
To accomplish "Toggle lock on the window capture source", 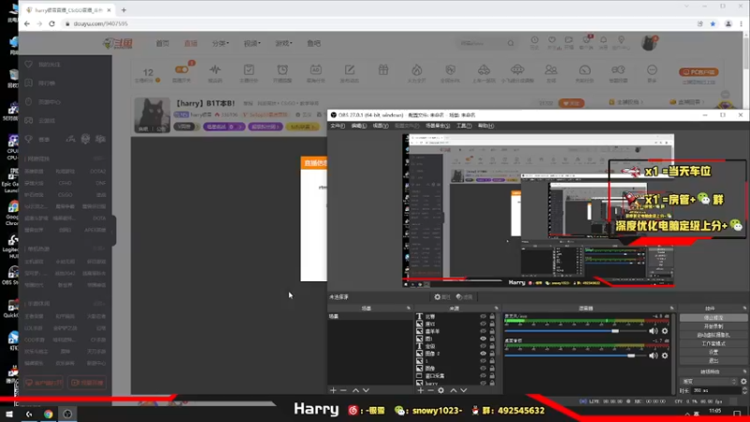I will 491,376.
